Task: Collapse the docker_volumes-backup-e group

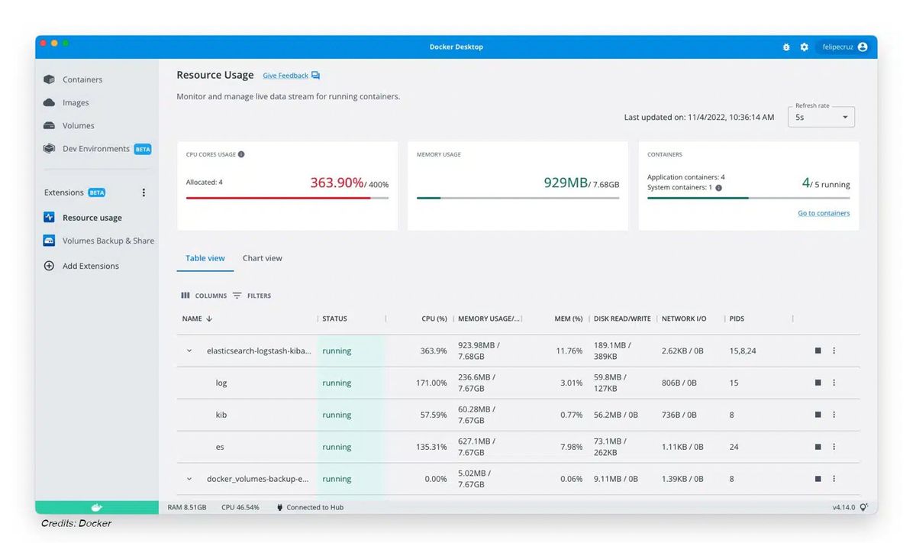Action: pos(189,480)
